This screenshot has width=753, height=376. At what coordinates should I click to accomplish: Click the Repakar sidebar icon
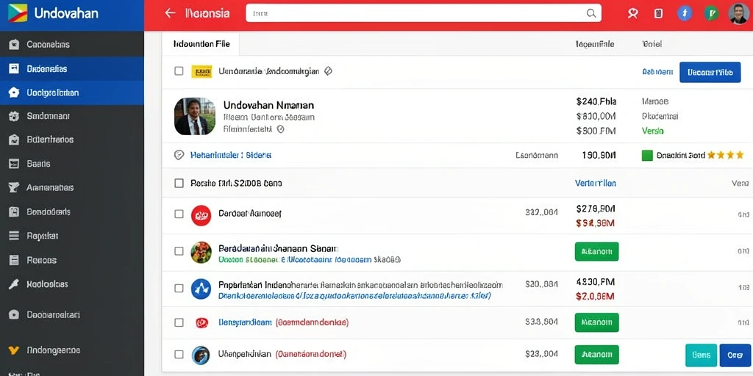tap(14, 236)
